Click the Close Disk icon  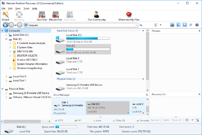coord(70,16)
